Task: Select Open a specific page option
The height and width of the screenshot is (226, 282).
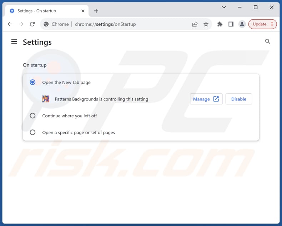Action: click(x=32, y=132)
